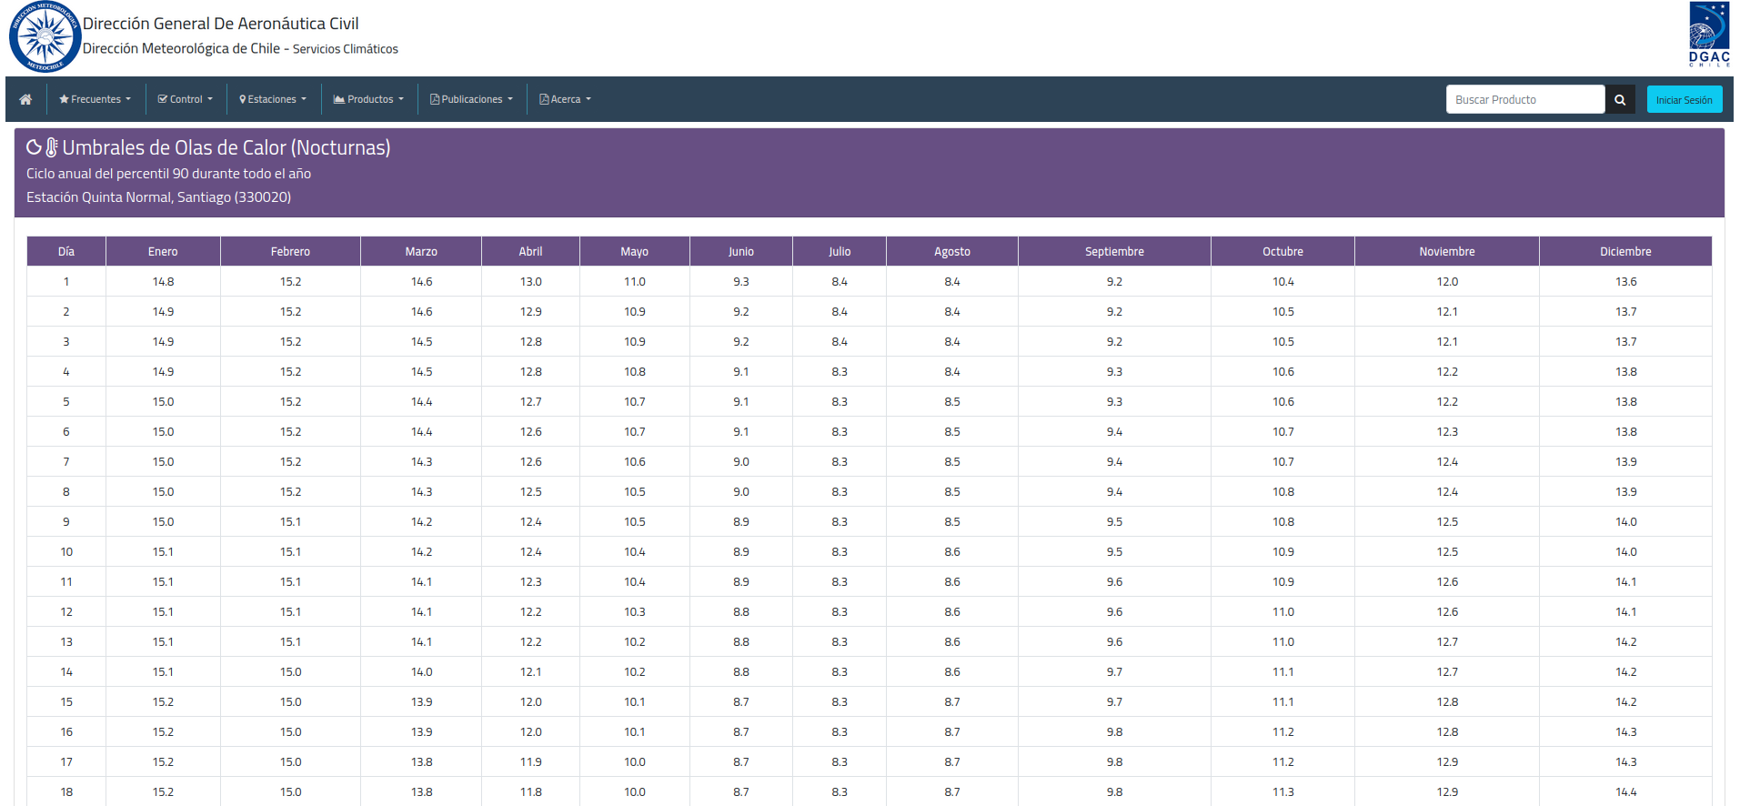Click the thermometer icon in page title

click(x=52, y=147)
